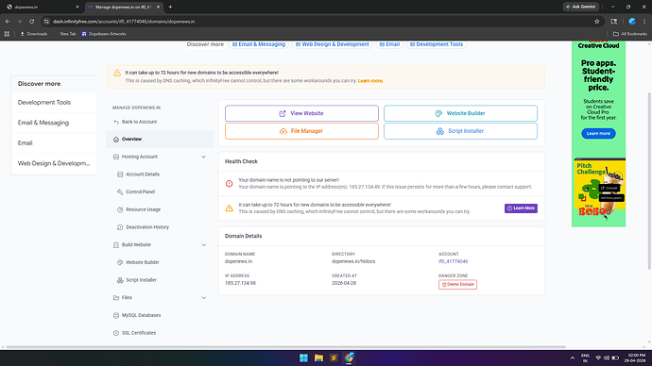
Task: Click the address bar URL
Action: click(124, 22)
